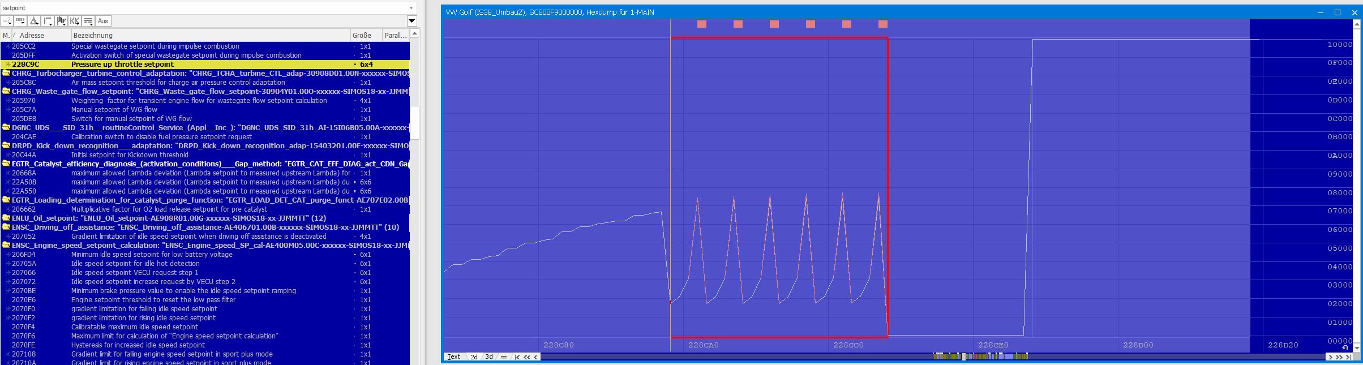Expand the ENLU_Oil_setpoint folder
The width and height of the screenshot is (1363, 365).
6,218
